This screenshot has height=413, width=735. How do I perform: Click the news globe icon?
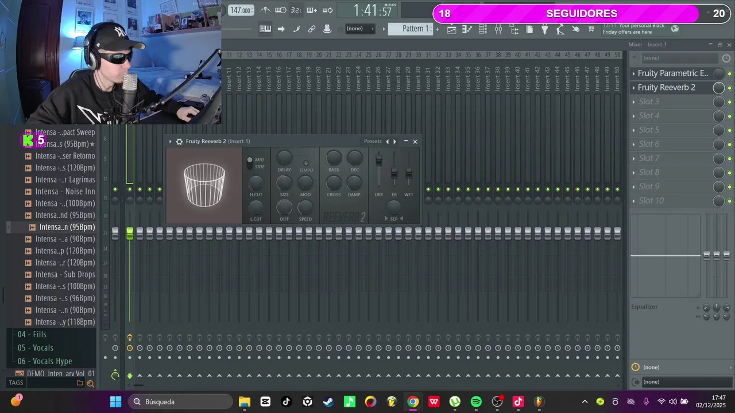point(675,28)
